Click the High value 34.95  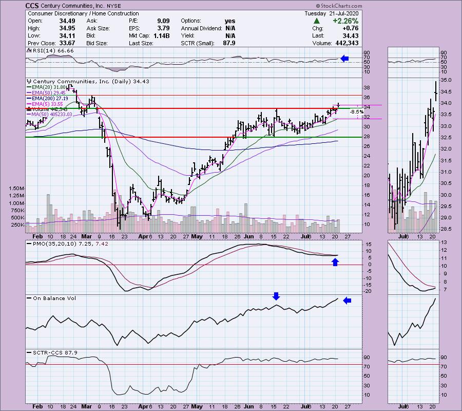(67, 28)
